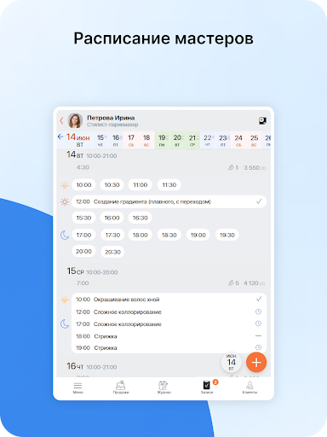Select day 21 ср in the date strip
The width and height of the screenshot is (327, 437).
[192, 140]
